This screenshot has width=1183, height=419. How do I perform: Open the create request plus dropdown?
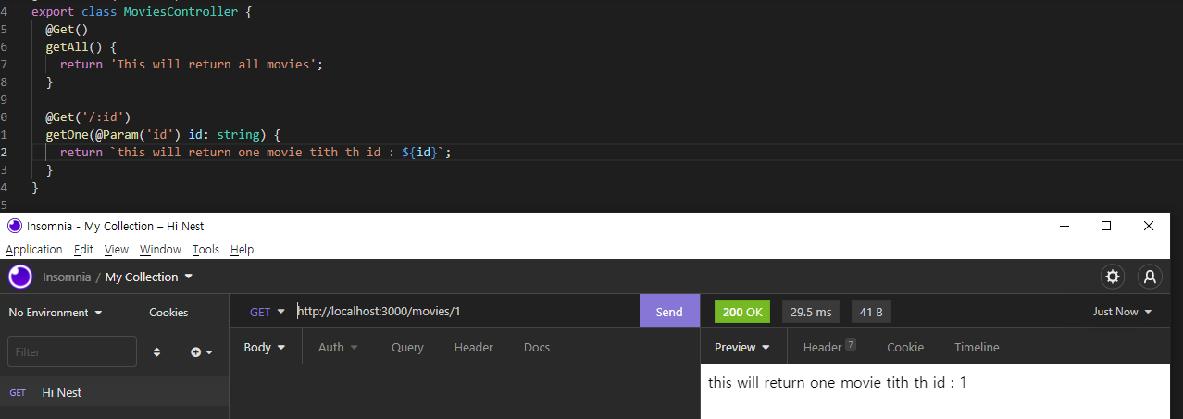(202, 352)
